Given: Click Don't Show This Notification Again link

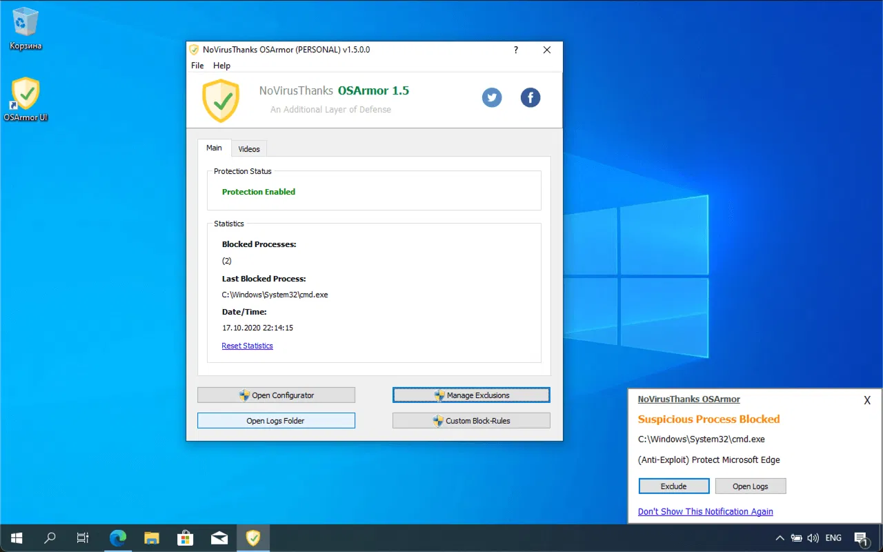Looking at the screenshot, I should pyautogui.click(x=705, y=511).
